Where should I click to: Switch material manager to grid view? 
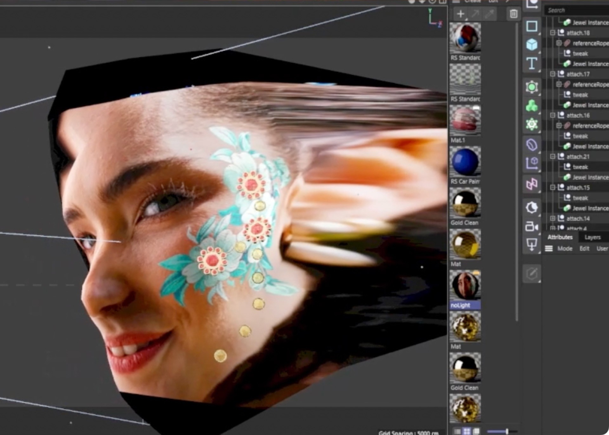(x=467, y=431)
